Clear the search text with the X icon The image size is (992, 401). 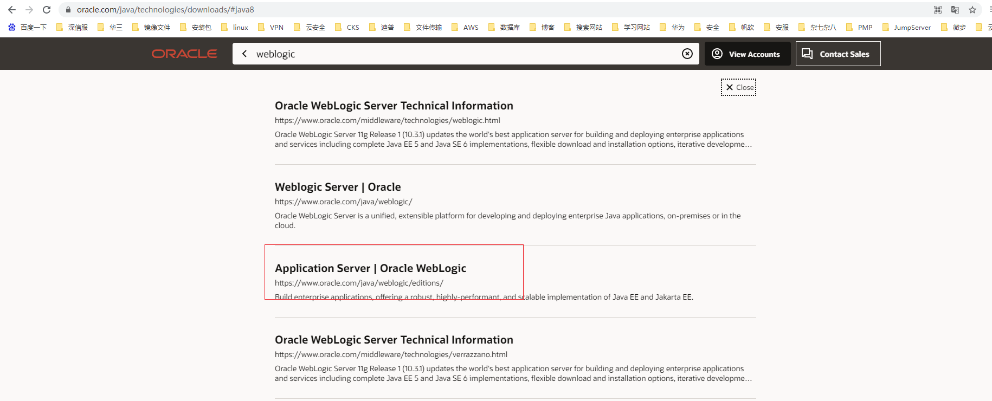687,54
